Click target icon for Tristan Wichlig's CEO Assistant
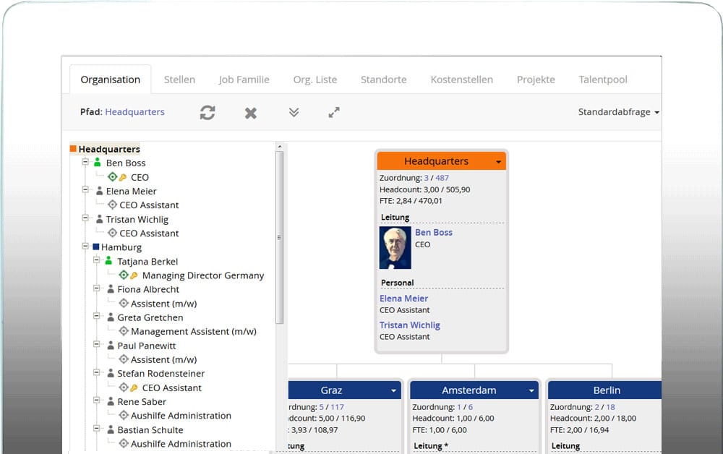 click(x=113, y=233)
